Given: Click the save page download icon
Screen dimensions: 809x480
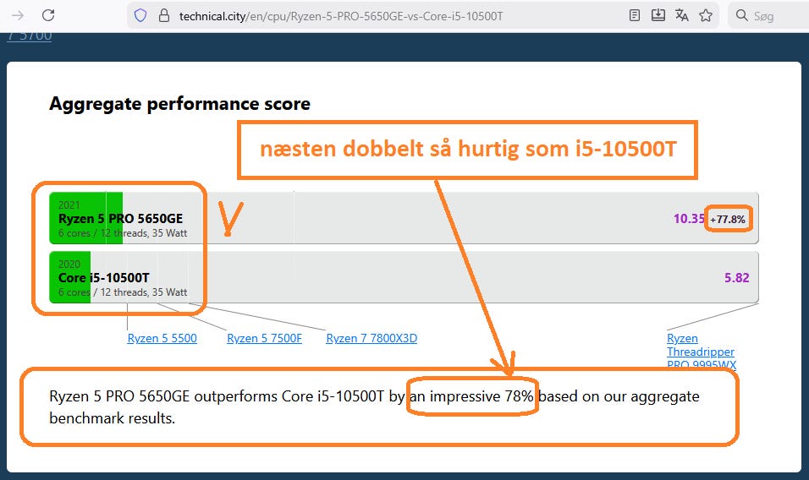Looking at the screenshot, I should 658,15.
